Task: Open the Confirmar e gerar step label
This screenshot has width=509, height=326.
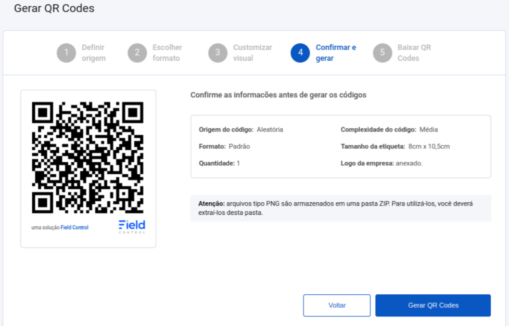Action: 336,52
